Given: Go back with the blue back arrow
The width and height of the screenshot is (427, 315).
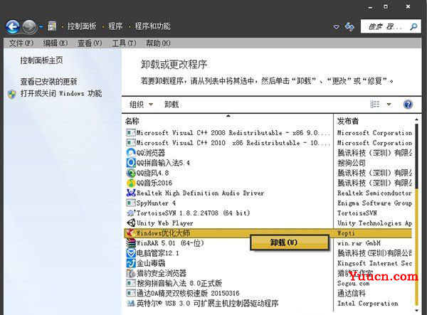Looking at the screenshot, I should pyautogui.click(x=12, y=26).
